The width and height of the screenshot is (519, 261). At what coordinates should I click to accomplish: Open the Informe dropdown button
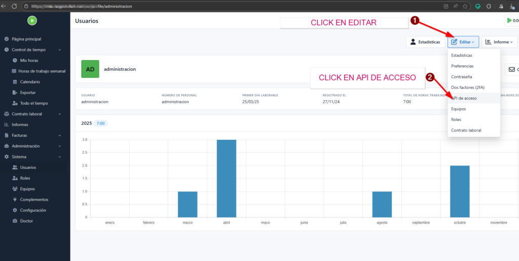point(499,42)
